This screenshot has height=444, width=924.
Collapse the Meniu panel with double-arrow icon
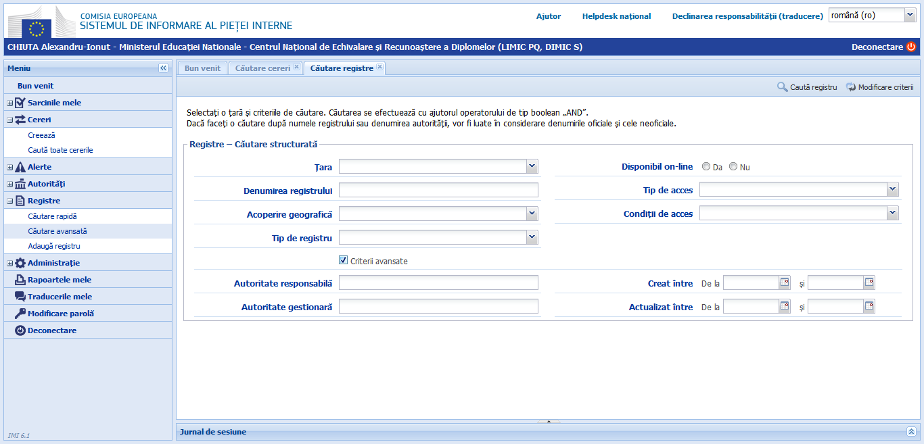click(x=163, y=68)
